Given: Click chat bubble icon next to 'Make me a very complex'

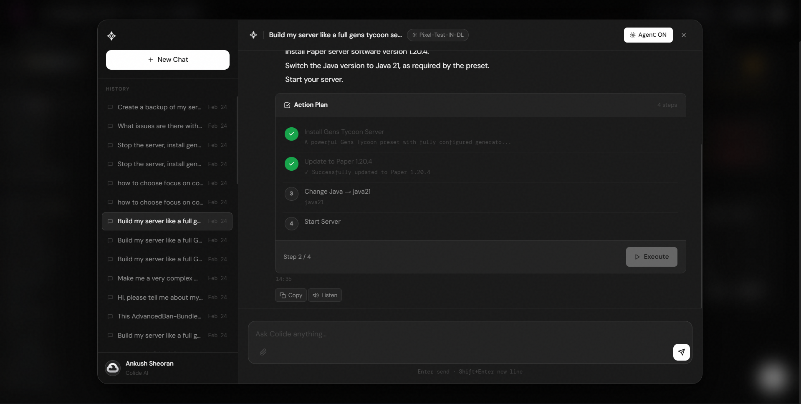Looking at the screenshot, I should [110, 278].
